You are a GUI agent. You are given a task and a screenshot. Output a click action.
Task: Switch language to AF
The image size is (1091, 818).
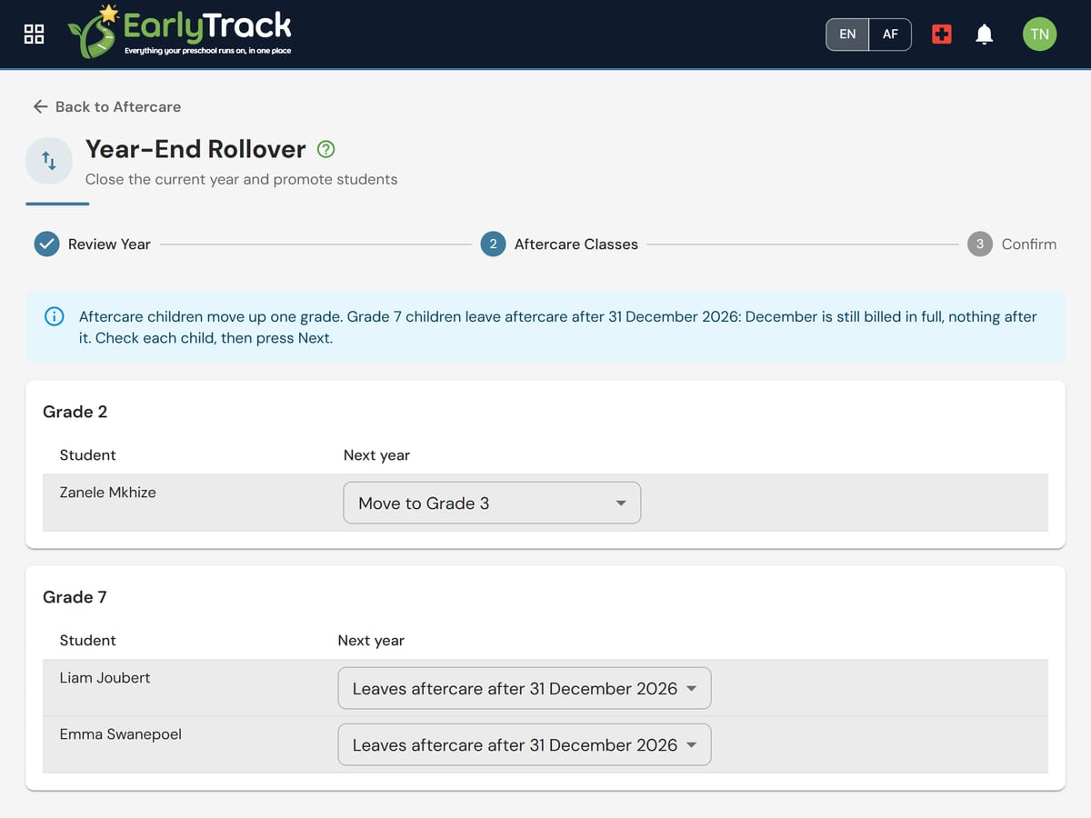coord(890,35)
